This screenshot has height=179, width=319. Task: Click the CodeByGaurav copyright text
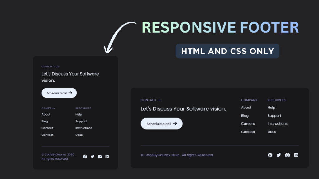point(177,155)
